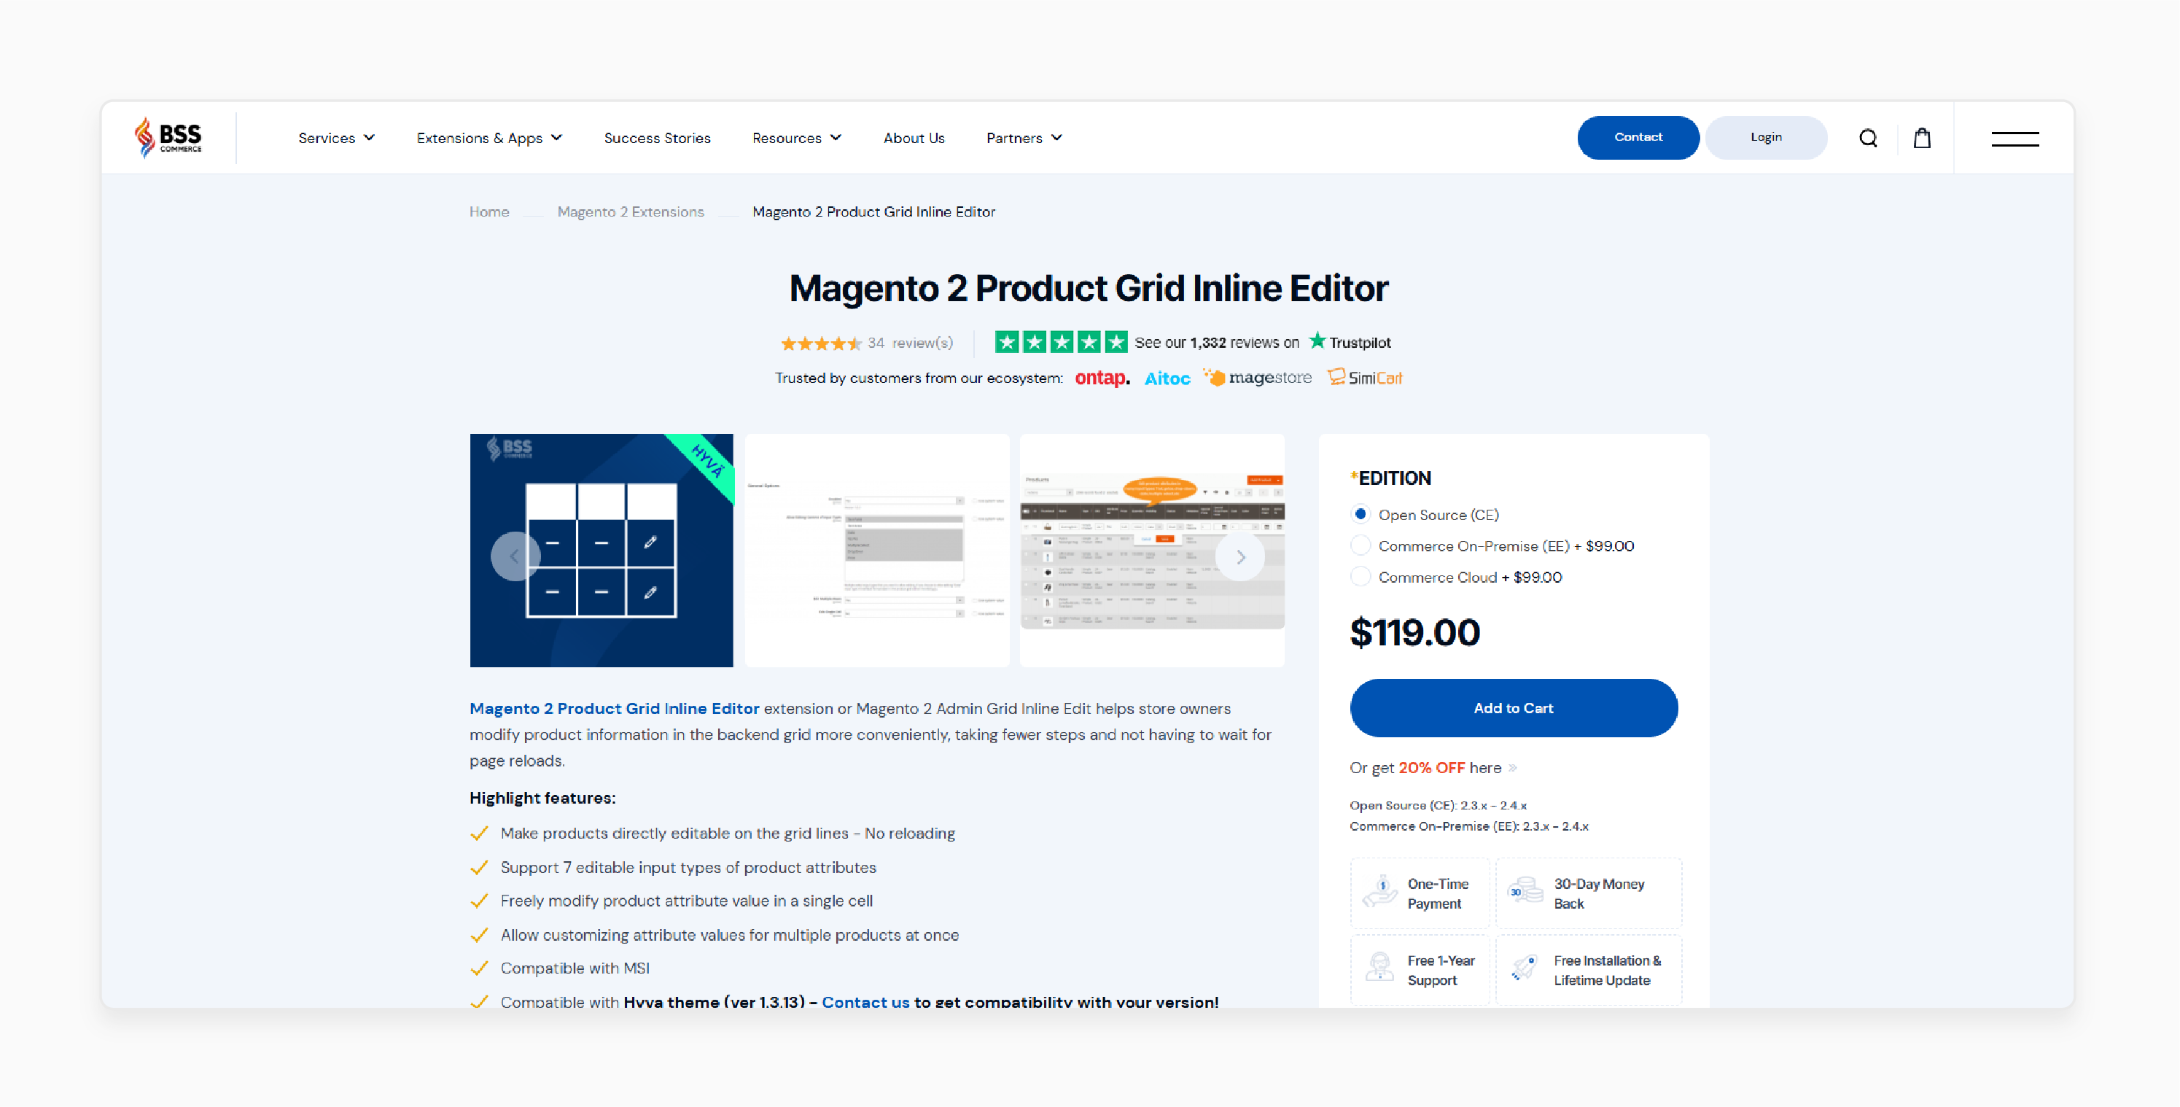
Task: Click the 30-Day Money Back icon
Action: [1526, 890]
